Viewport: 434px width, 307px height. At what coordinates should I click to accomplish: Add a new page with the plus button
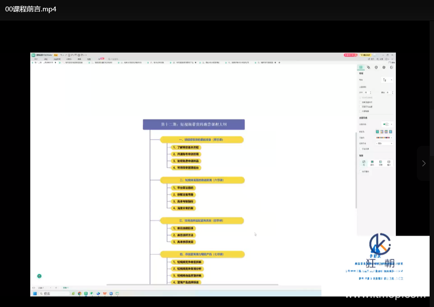pos(56,288)
